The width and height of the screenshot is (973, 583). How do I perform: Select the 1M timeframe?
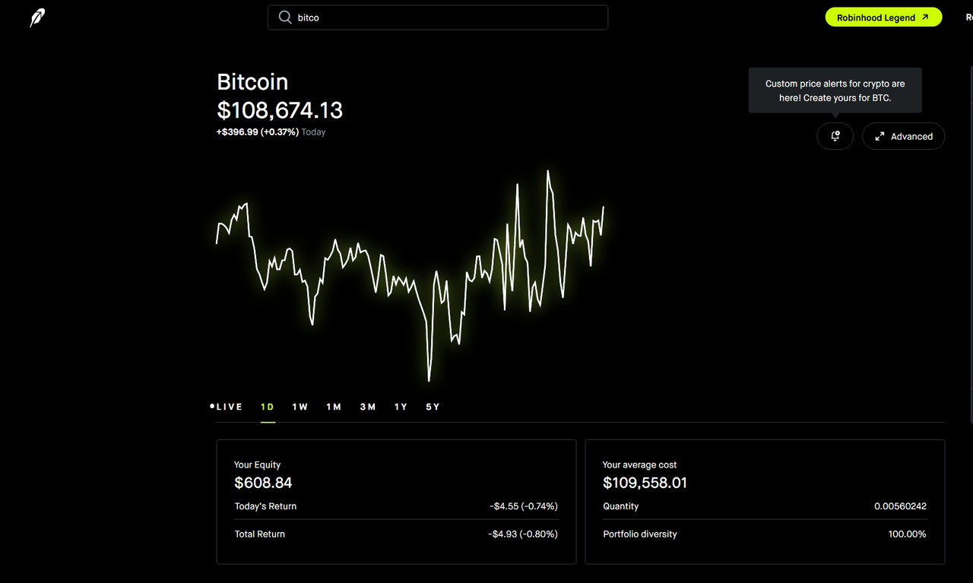pyautogui.click(x=334, y=407)
